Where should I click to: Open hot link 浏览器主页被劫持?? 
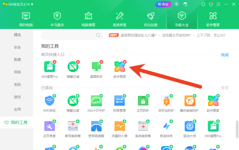click(x=176, y=35)
